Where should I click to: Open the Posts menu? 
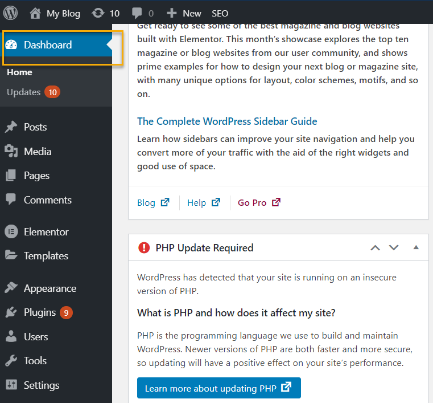click(x=35, y=127)
